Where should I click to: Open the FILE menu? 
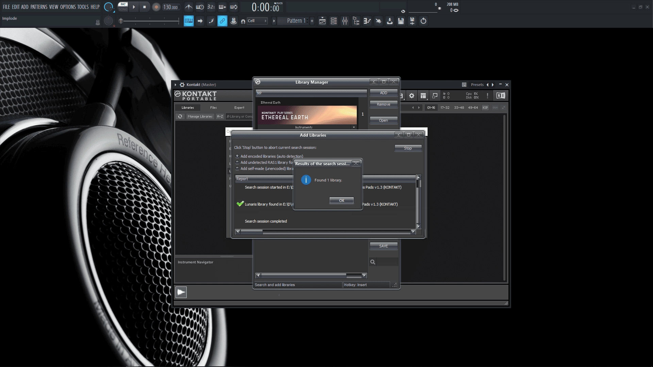[6, 7]
